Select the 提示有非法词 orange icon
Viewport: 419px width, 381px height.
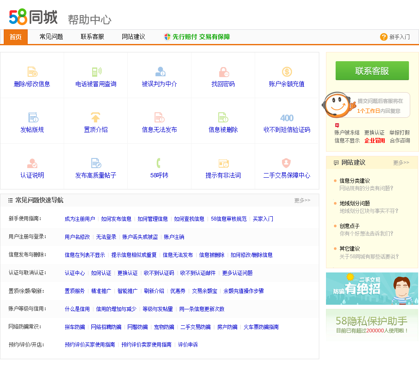tap(223, 163)
